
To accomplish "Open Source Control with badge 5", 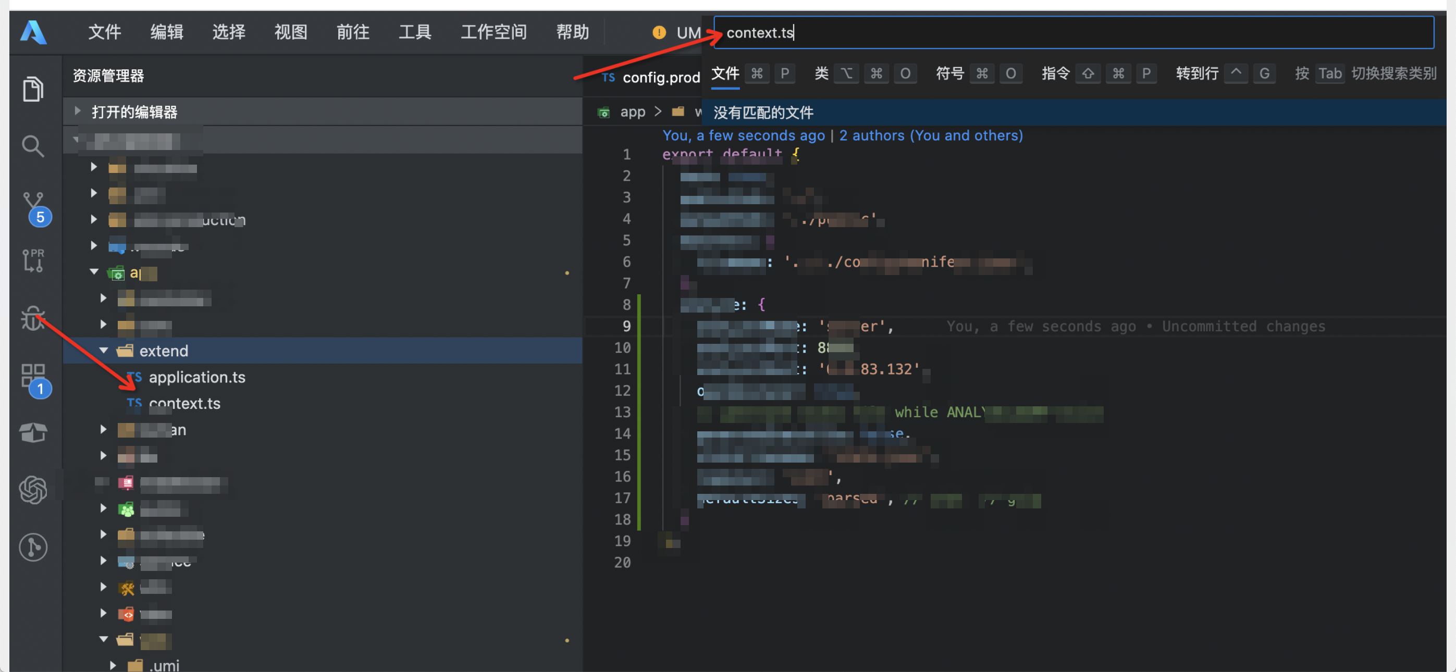I will 35,208.
